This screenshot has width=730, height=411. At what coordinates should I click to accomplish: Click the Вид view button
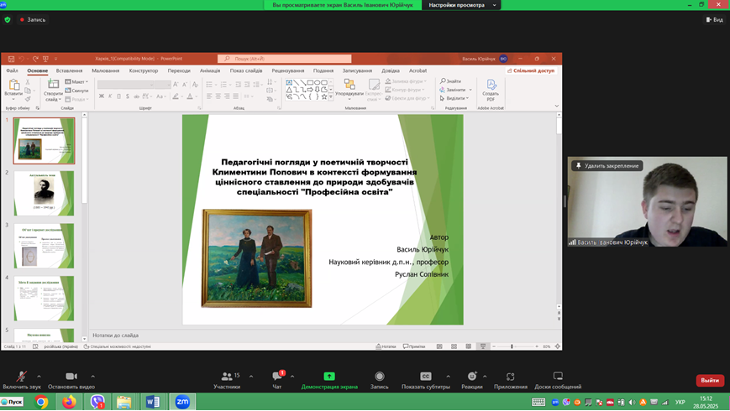(x=715, y=19)
